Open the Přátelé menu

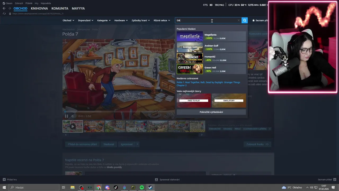pyautogui.click(x=29, y=3)
